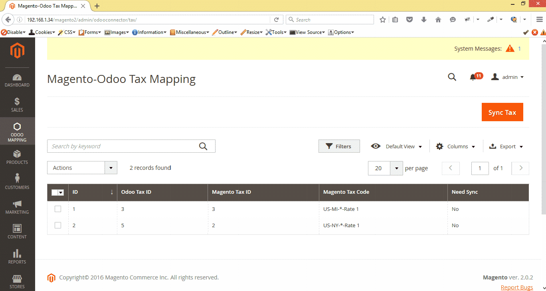
Task: Select the checkbox for row ID 1
Action: [58, 209]
